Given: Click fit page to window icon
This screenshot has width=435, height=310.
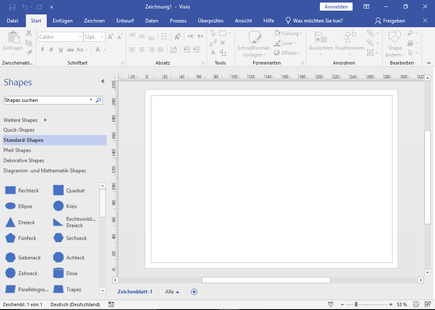Looking at the screenshot, I should [x=416, y=304].
